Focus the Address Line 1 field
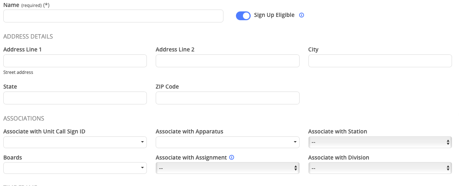459x186 pixels. coord(75,61)
